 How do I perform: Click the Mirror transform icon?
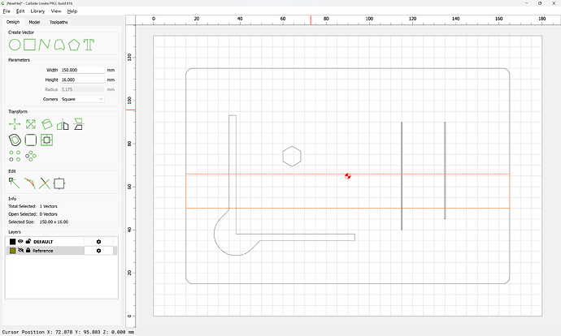click(63, 124)
